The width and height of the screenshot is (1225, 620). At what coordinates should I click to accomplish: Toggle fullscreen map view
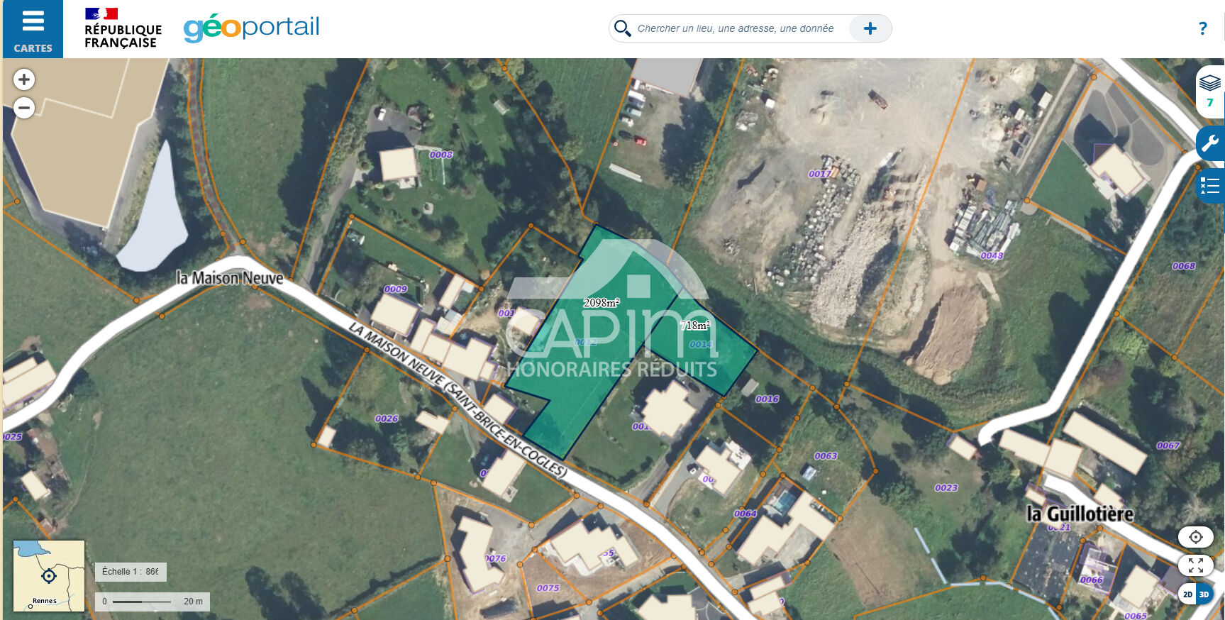(x=1196, y=565)
